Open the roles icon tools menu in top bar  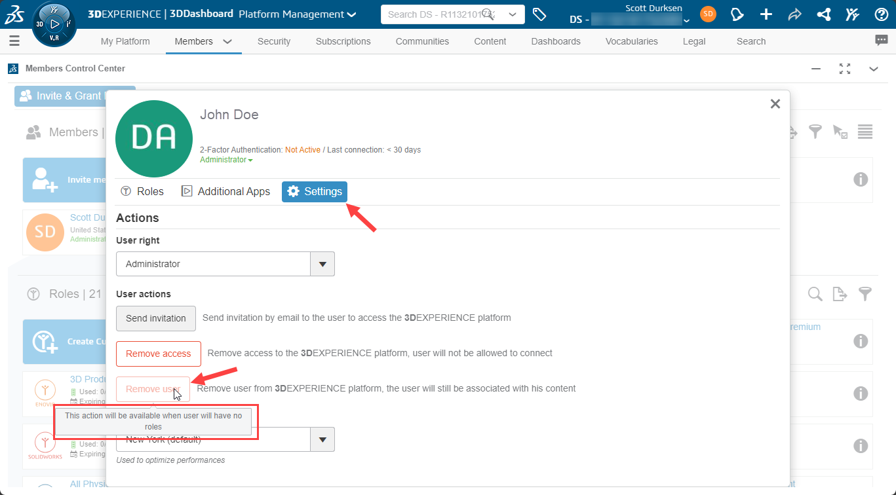[852, 14]
